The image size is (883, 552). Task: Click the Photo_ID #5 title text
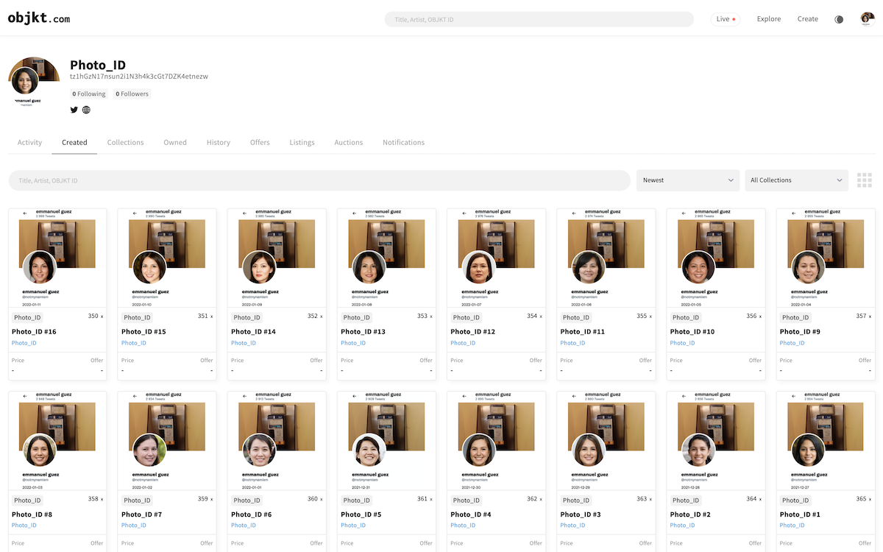361,515
